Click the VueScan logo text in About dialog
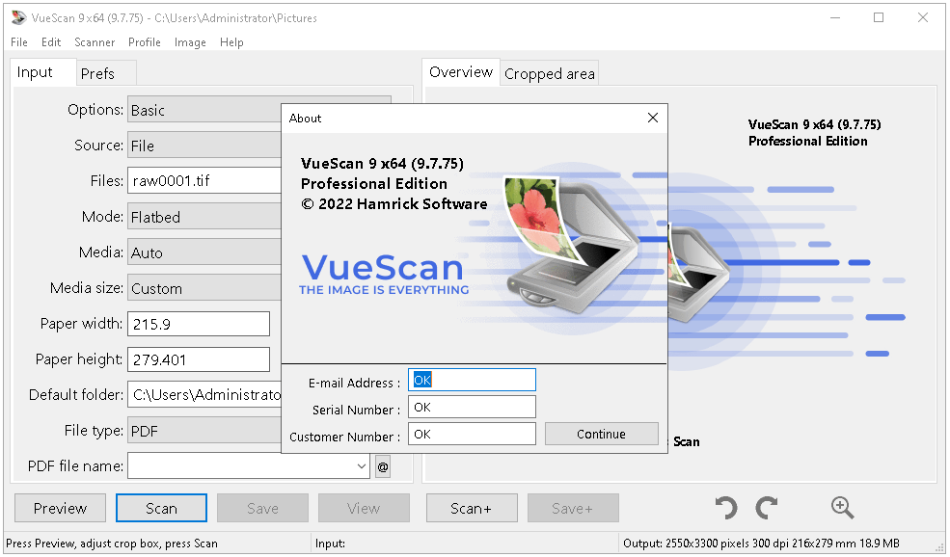 coord(383,267)
